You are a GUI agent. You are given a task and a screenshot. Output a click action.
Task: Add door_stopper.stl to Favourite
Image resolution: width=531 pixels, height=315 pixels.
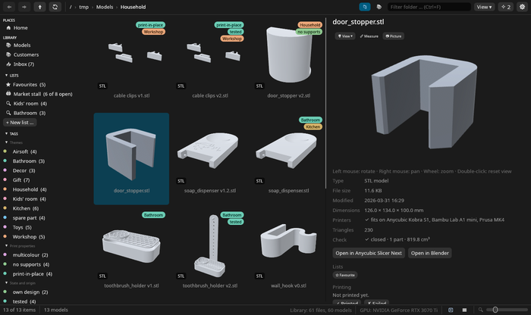(344, 275)
